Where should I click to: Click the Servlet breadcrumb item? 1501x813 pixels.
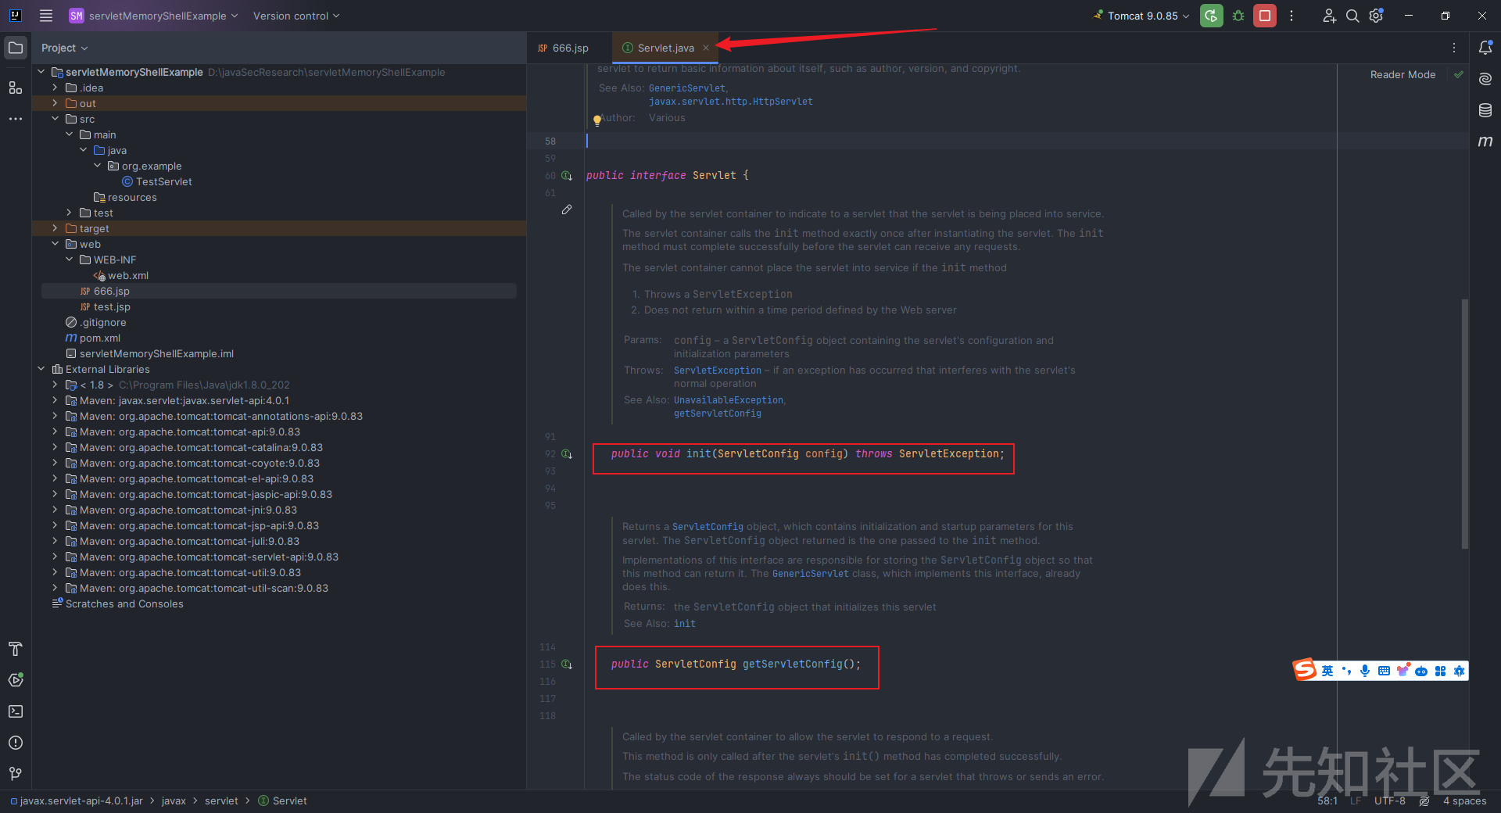(282, 801)
